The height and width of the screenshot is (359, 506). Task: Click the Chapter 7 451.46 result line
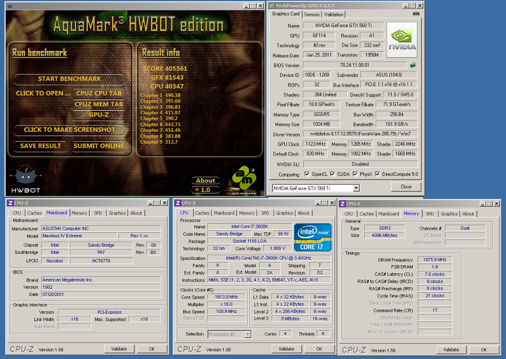point(161,130)
